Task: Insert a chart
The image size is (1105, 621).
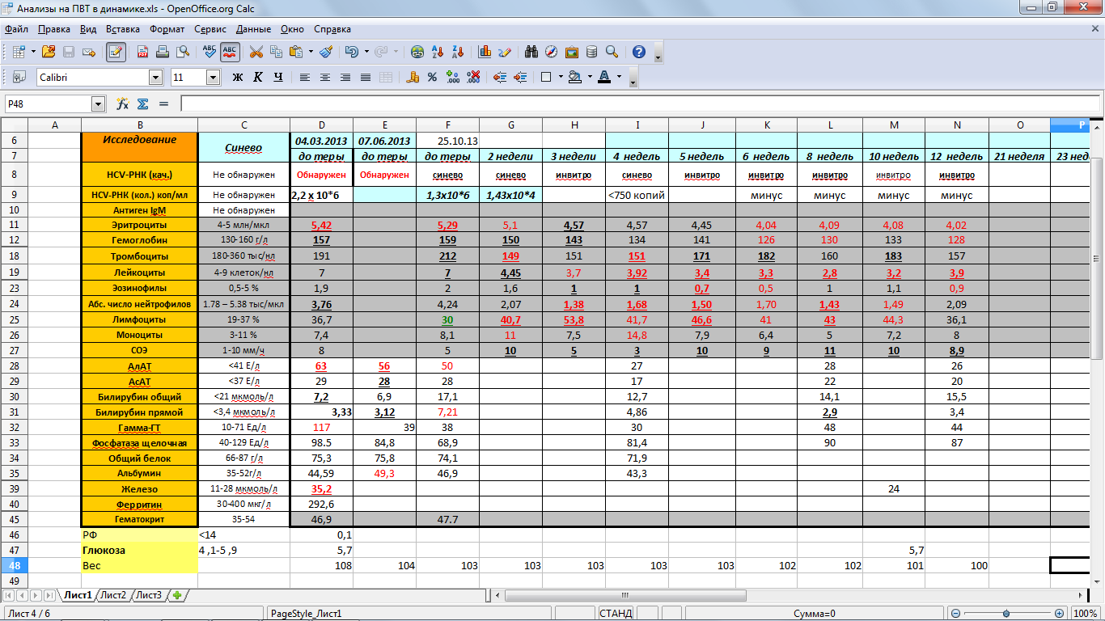Action: pyautogui.click(x=485, y=52)
